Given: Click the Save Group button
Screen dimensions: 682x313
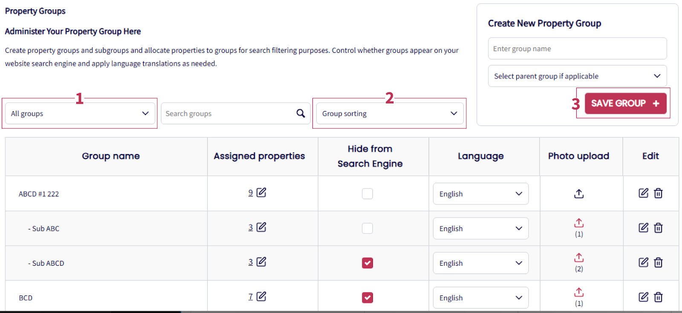Looking at the screenshot, I should (625, 103).
